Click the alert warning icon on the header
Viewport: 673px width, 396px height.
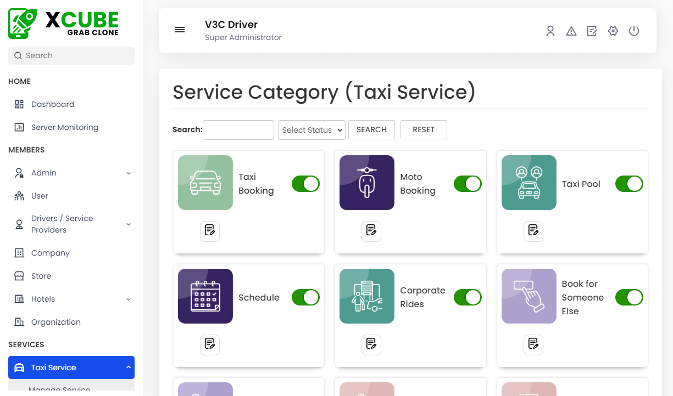(571, 31)
